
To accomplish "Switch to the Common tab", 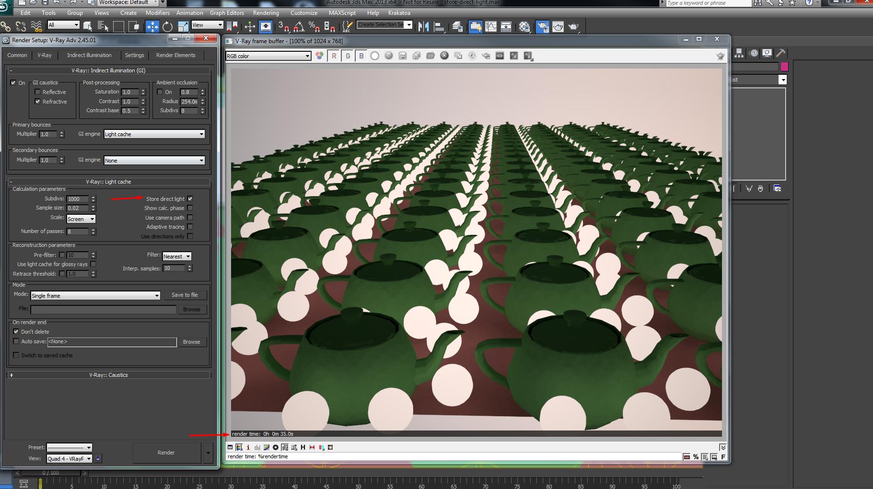I will pos(17,55).
